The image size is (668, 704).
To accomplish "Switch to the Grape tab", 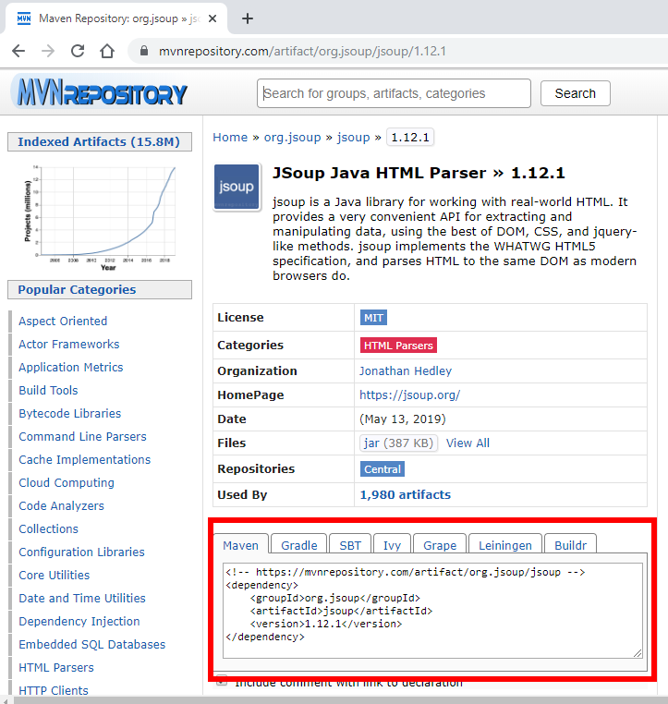I will (x=440, y=544).
